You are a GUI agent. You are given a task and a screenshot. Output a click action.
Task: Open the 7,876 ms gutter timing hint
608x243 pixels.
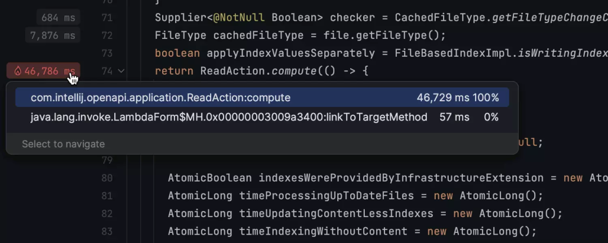tap(52, 36)
